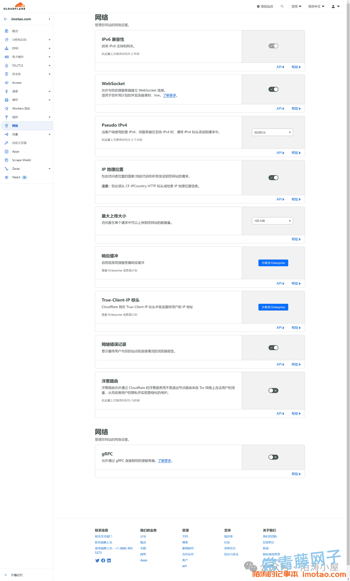Open 帮助 link under 最大上传大小

click(x=296, y=239)
